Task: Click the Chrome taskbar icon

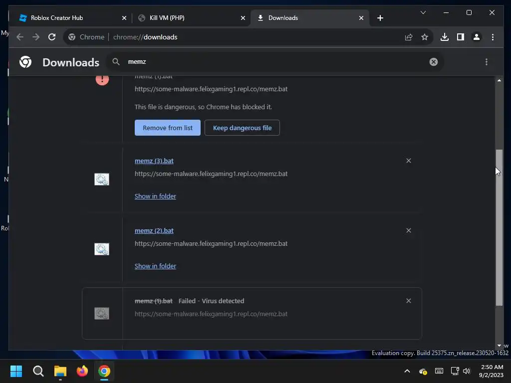Action: tap(104, 371)
